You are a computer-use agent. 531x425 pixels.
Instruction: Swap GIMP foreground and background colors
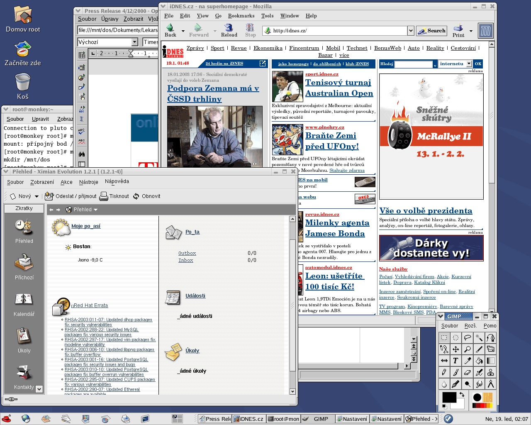point(462,394)
